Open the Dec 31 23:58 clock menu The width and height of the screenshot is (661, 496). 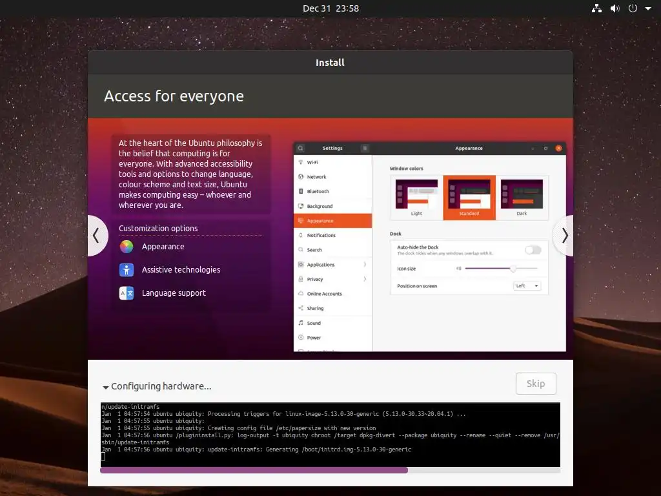coord(330,8)
